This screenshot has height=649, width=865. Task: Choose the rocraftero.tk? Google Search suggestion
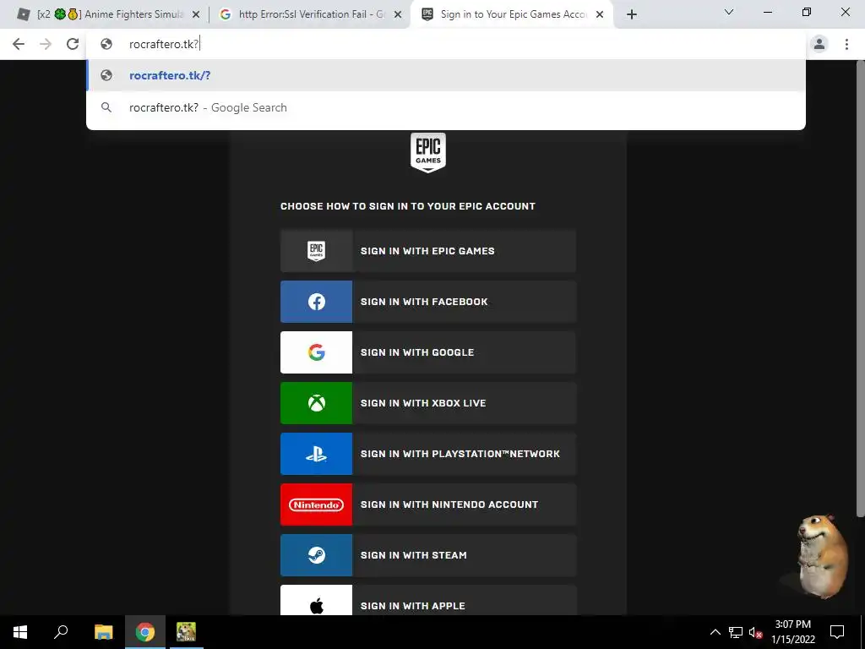coord(446,107)
